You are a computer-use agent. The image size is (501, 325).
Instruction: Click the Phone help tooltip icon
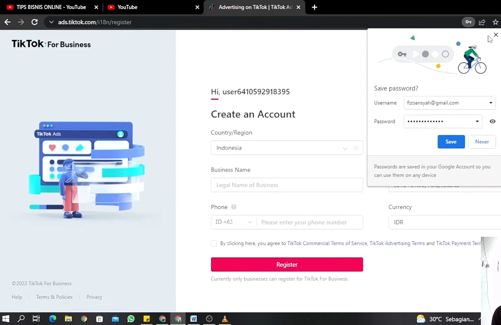tap(234, 207)
